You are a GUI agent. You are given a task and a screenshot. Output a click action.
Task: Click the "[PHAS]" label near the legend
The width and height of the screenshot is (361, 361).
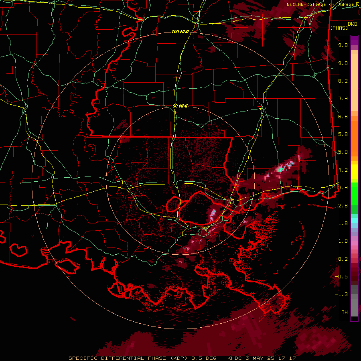click(339, 28)
